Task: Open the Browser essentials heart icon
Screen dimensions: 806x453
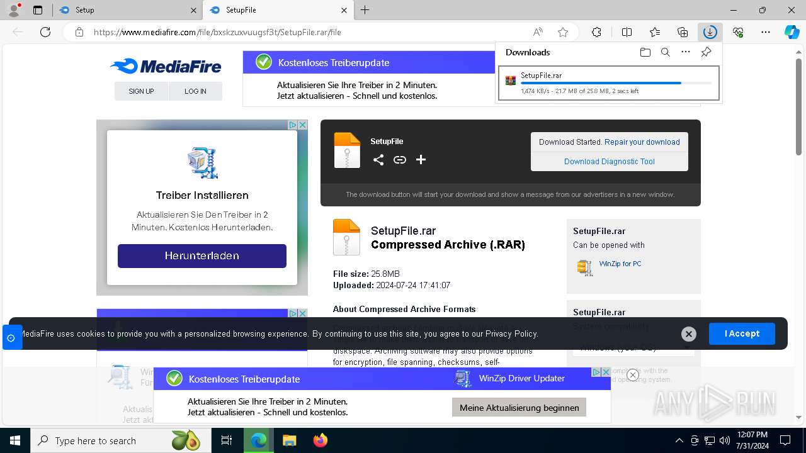Action: coord(738,32)
